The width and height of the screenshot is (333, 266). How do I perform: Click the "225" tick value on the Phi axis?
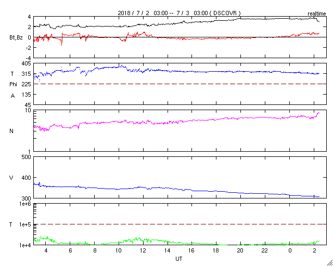[x=27, y=84]
